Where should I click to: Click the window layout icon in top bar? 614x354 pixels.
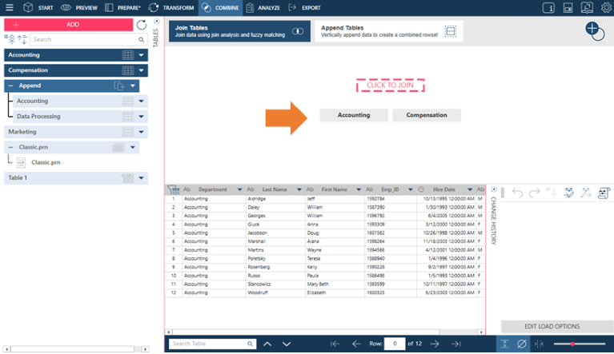pyautogui.click(x=568, y=8)
